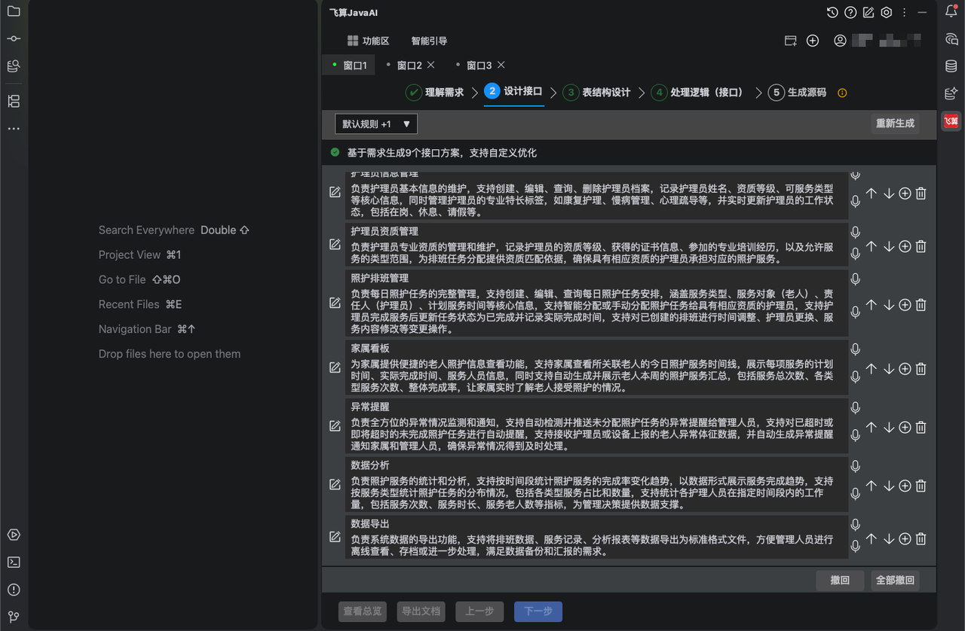
Task: Move 数据分析 down with arrow
Action: pyautogui.click(x=889, y=486)
